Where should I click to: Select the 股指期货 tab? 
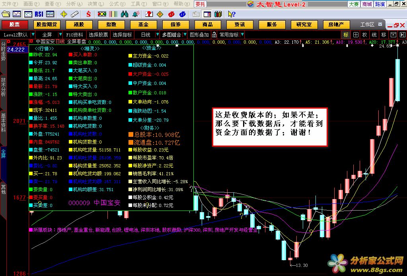[x=47, y=25]
